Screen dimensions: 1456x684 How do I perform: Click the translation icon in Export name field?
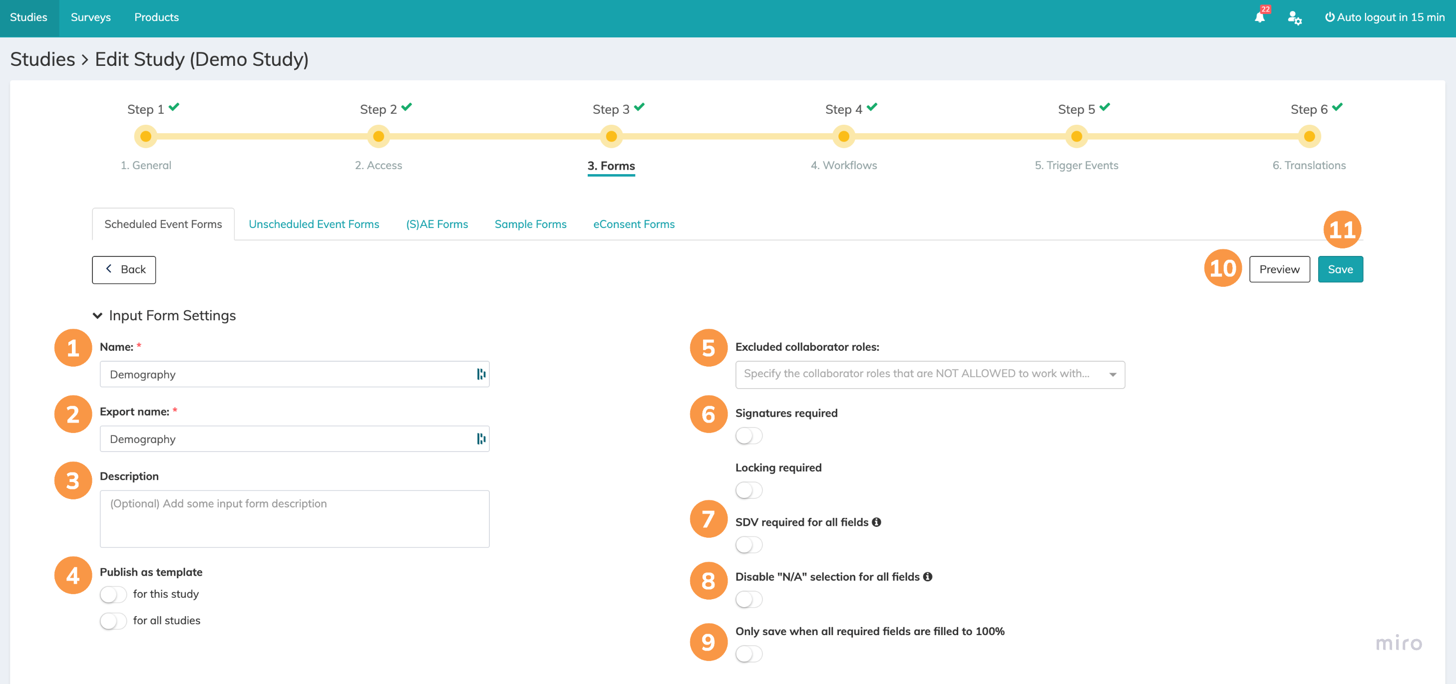pos(481,439)
